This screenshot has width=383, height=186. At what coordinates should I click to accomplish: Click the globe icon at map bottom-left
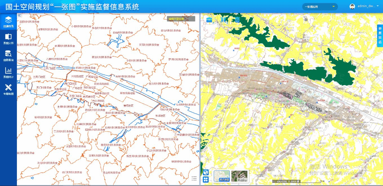pos(206,172)
